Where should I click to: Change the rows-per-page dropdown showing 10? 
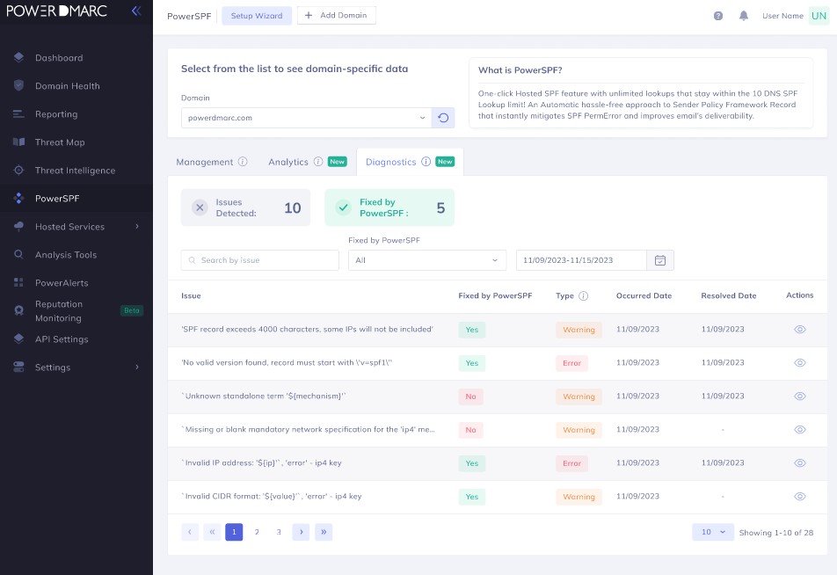coord(713,532)
